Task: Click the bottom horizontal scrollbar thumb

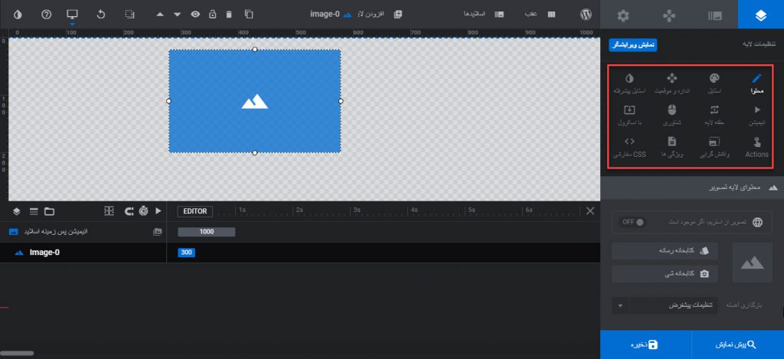Action: [x=17, y=353]
